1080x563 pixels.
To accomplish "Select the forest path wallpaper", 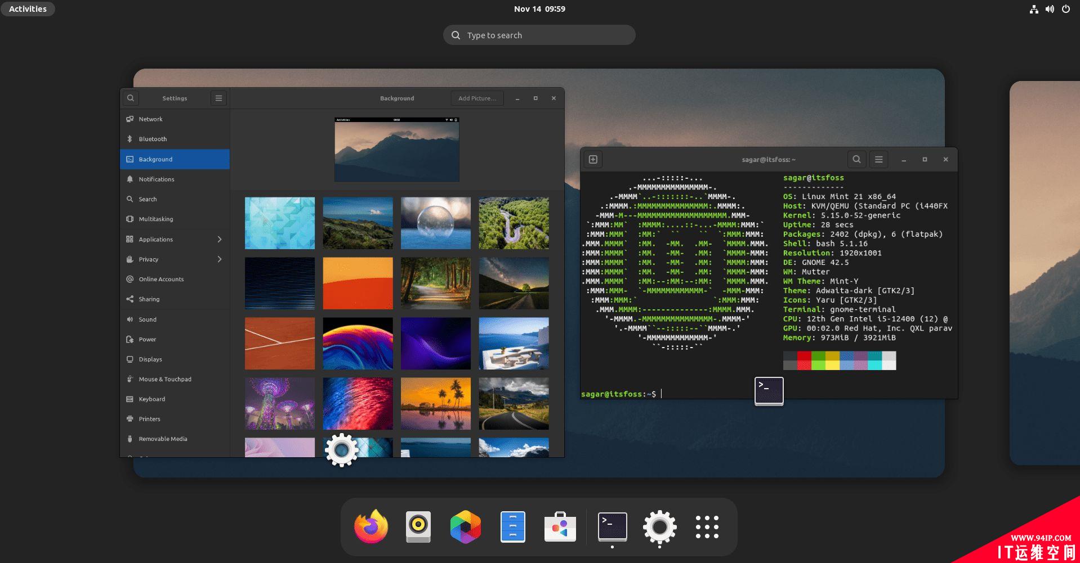I will pos(436,283).
